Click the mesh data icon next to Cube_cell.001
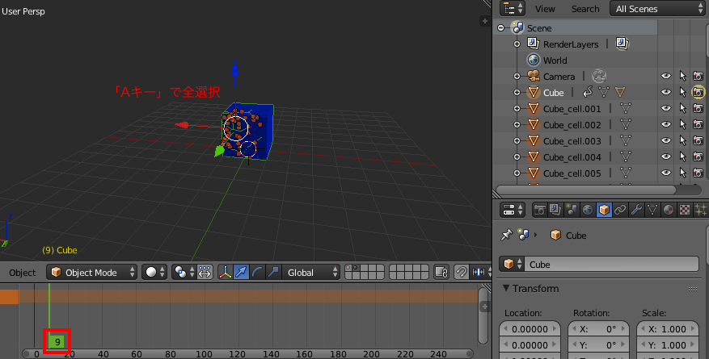 pos(626,108)
